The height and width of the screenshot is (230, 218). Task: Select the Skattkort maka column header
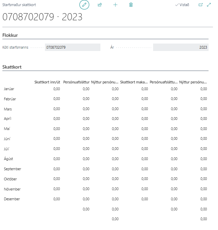(134, 82)
